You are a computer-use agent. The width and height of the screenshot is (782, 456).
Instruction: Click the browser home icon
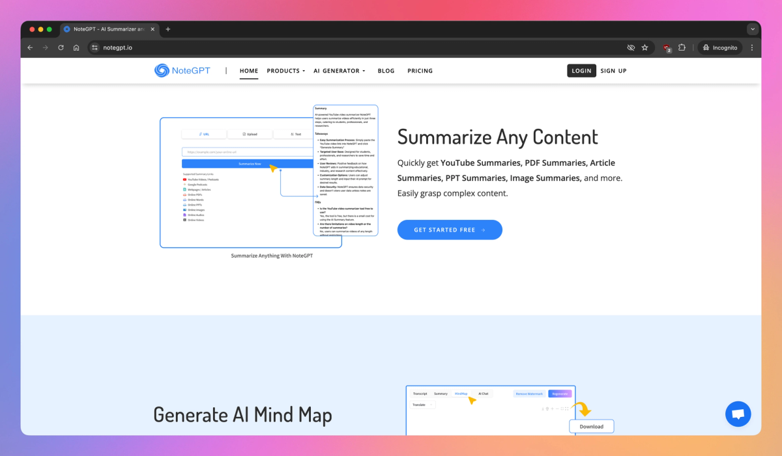point(76,47)
